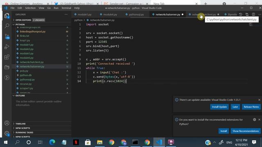This screenshot has width=262, height=147.
Task: Open Microsoft Edge from taskbar
Action: (52, 143)
